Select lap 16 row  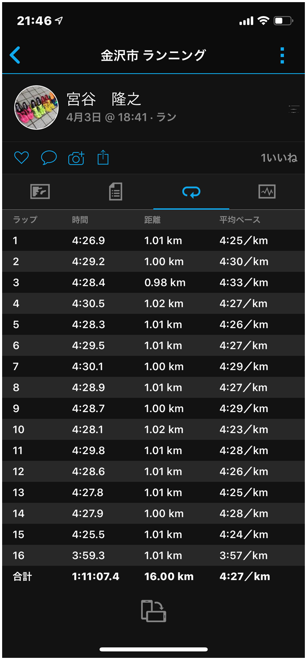click(153, 555)
